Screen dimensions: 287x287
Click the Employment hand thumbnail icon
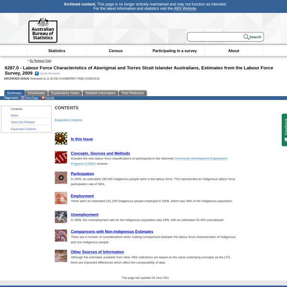click(x=61, y=198)
